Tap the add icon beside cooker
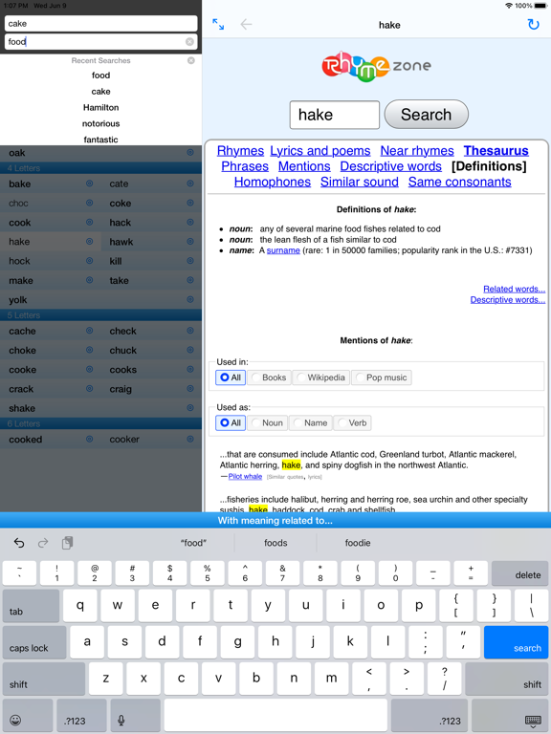This screenshot has width=551, height=734. pyautogui.click(x=190, y=439)
